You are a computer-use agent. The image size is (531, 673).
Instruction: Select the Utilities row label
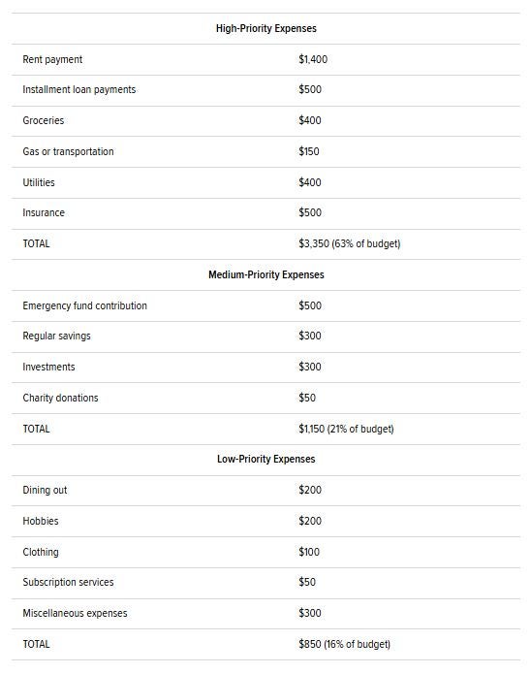[39, 182]
